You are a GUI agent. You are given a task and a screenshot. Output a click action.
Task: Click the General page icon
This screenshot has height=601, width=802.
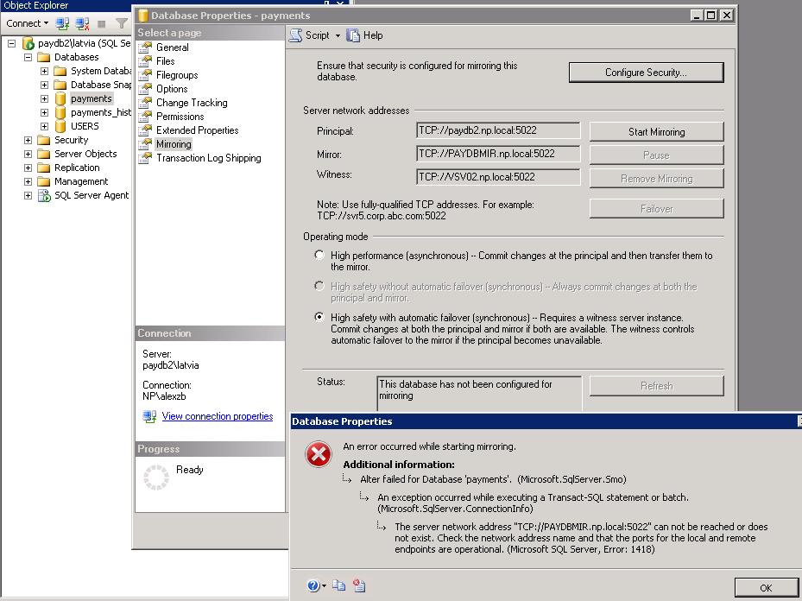click(x=145, y=47)
